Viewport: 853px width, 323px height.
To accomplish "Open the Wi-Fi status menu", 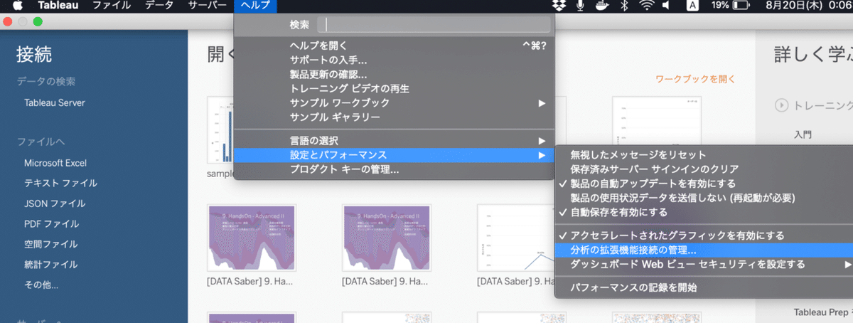I will click(x=646, y=6).
